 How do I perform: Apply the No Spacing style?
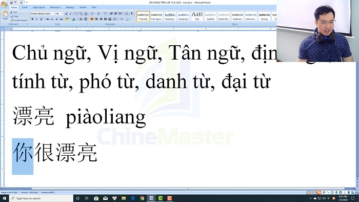[156, 16]
